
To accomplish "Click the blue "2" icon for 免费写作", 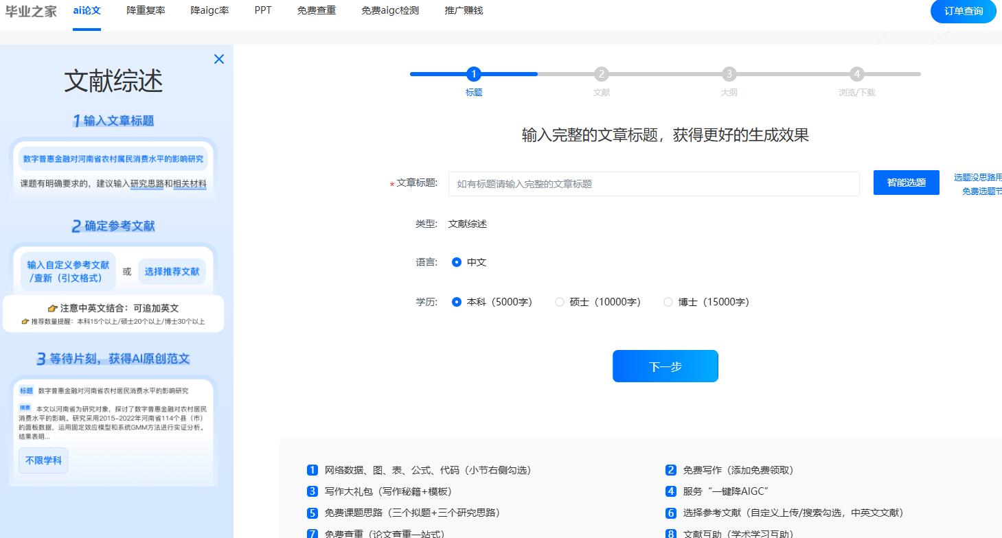I will tap(671, 470).
